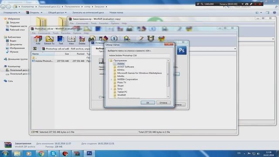279x157 pixels.
Task: Click the up-one-level icon beside archive path
Action: pyautogui.click(x=35, y=48)
